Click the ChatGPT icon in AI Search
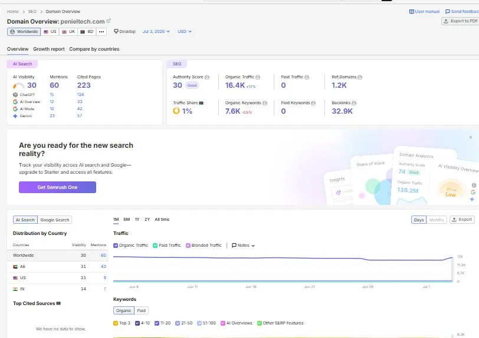Screen dimensions: 479x338 point(15,95)
